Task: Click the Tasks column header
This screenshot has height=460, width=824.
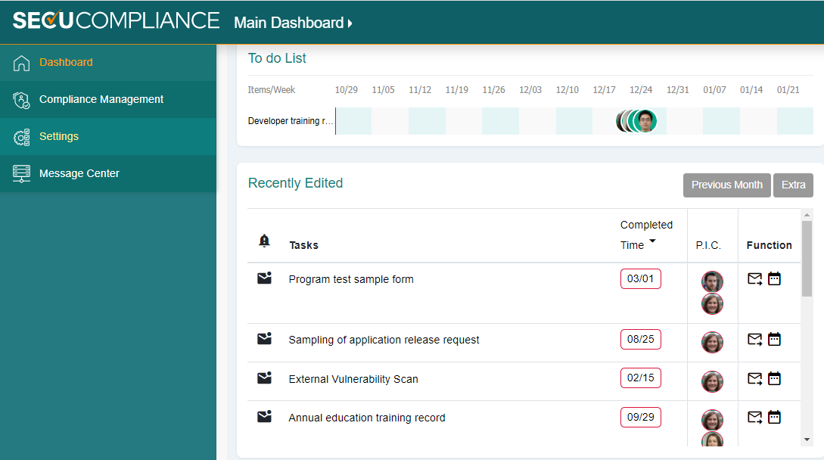Action: click(x=303, y=245)
